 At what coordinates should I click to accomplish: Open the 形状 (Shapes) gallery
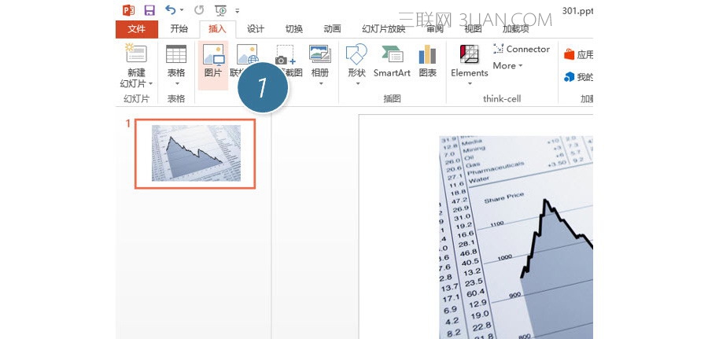coord(356,56)
